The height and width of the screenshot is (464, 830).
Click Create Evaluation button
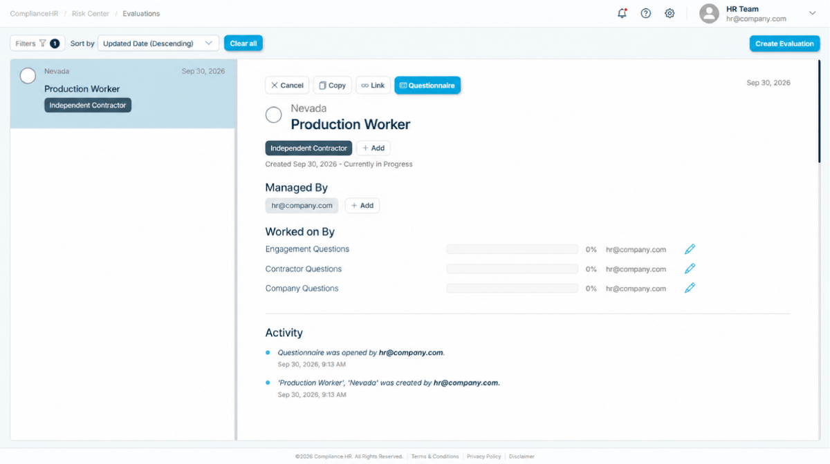(784, 43)
